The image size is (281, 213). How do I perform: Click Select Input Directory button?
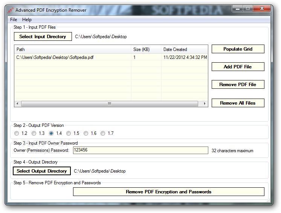(x=43, y=37)
